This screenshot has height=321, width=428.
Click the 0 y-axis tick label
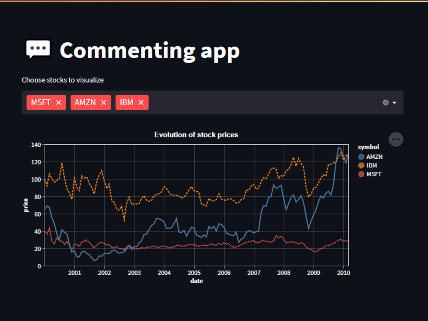click(x=39, y=266)
